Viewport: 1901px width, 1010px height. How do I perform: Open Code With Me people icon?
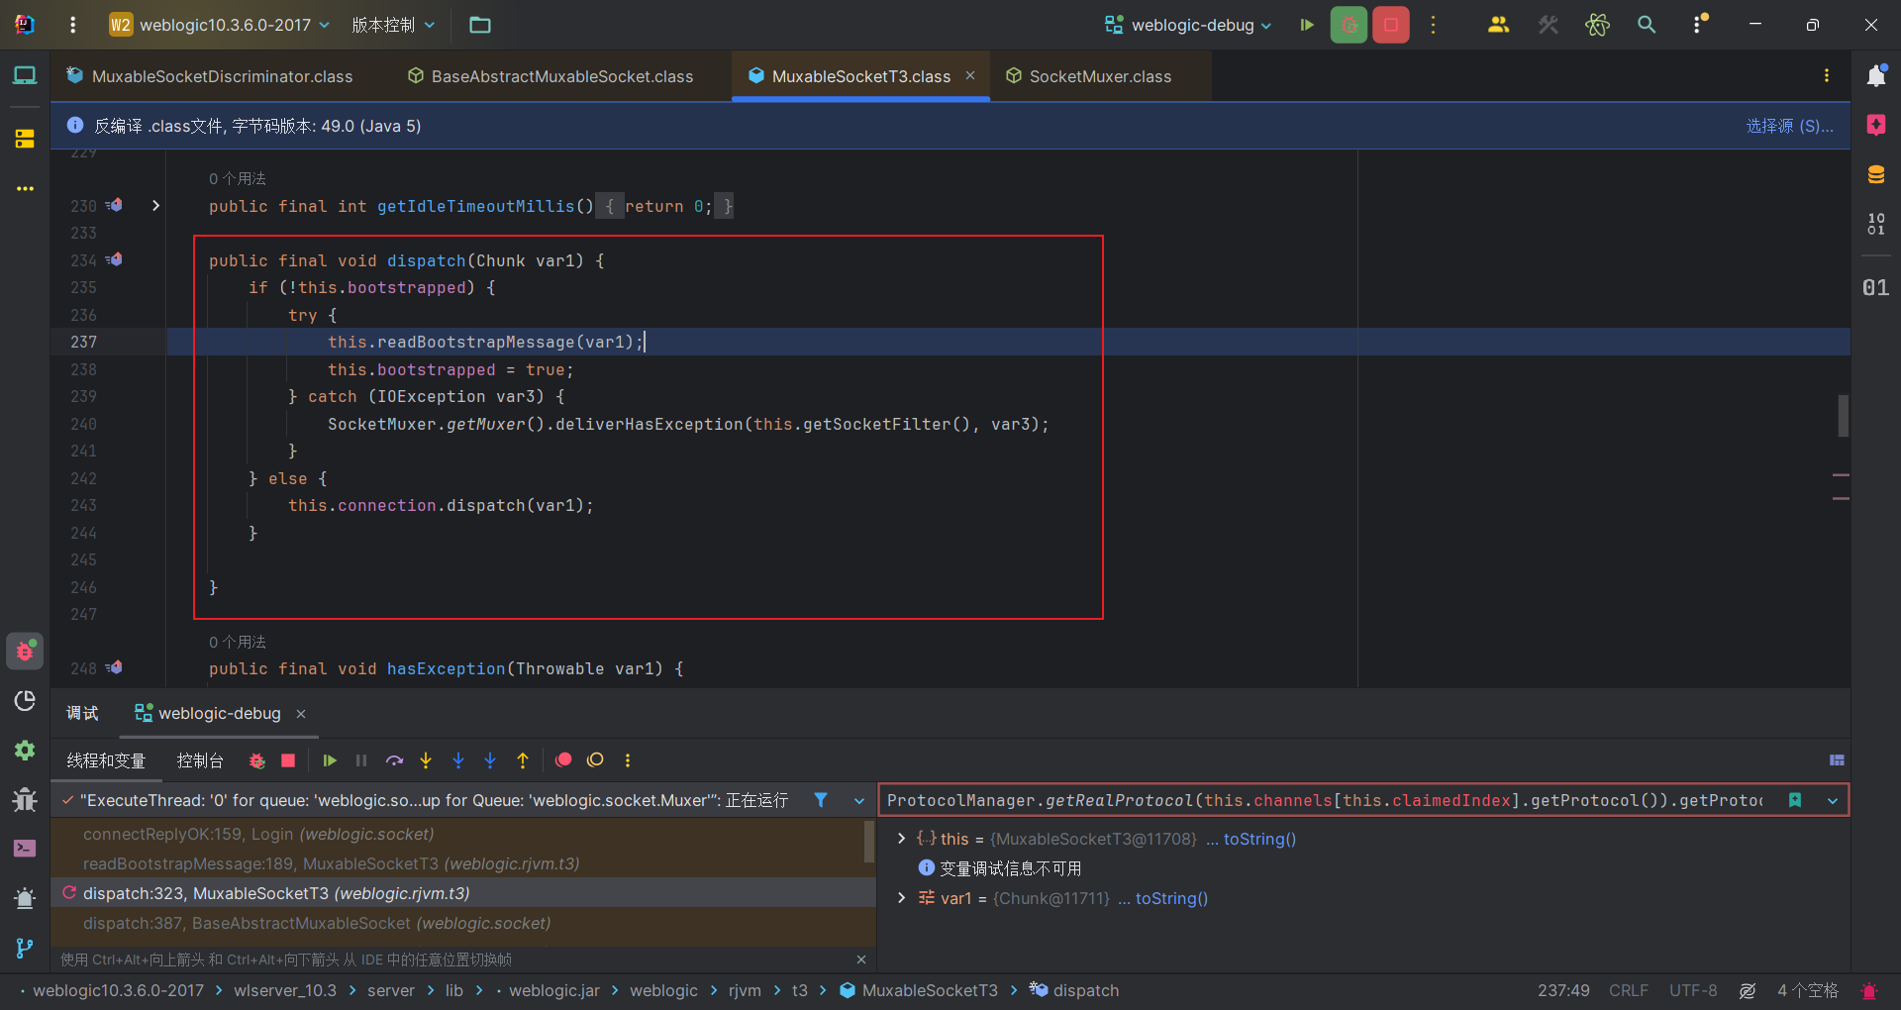tap(1498, 25)
